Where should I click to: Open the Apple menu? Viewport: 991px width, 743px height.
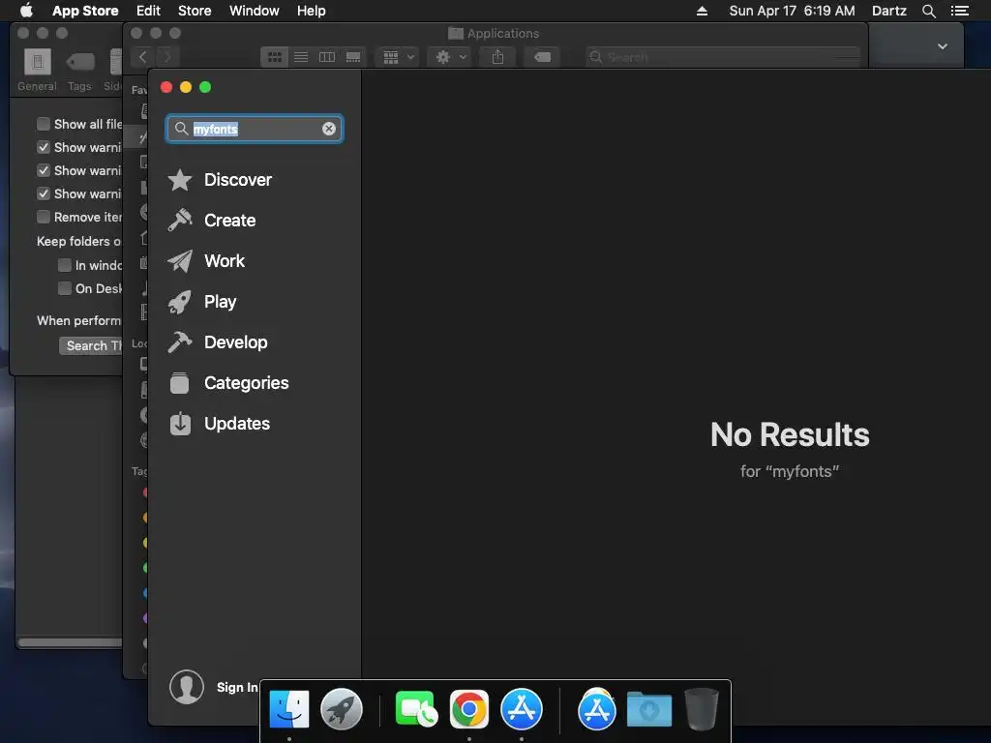click(26, 11)
